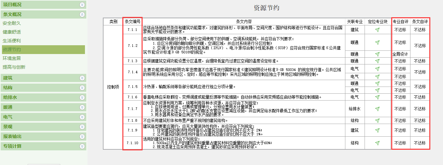
Task: Click the 暖通 locate icon for clause 7.1.5
Action: point(377,84)
